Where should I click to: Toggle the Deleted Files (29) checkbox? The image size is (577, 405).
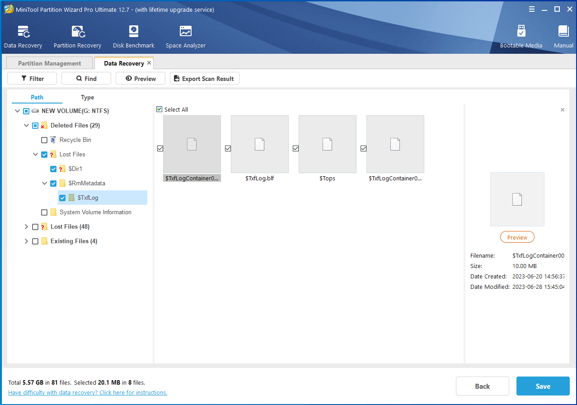coord(35,125)
